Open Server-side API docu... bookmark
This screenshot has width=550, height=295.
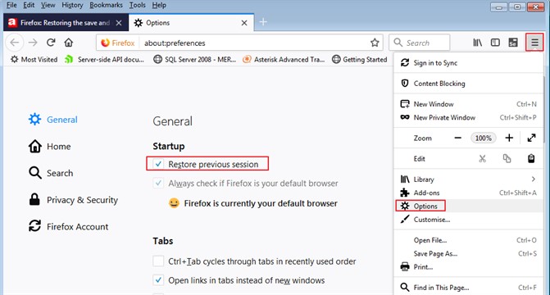tap(105, 60)
